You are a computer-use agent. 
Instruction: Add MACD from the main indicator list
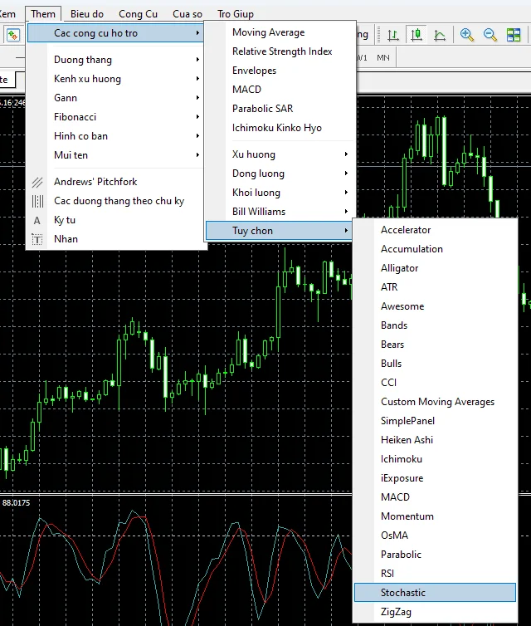click(280, 90)
